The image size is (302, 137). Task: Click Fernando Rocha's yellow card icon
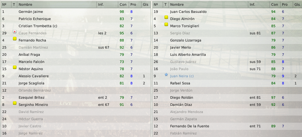click(x=15, y=39)
